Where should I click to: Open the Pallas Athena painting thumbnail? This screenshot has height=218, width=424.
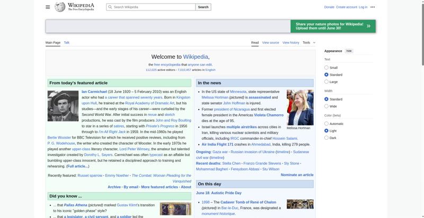175,209
